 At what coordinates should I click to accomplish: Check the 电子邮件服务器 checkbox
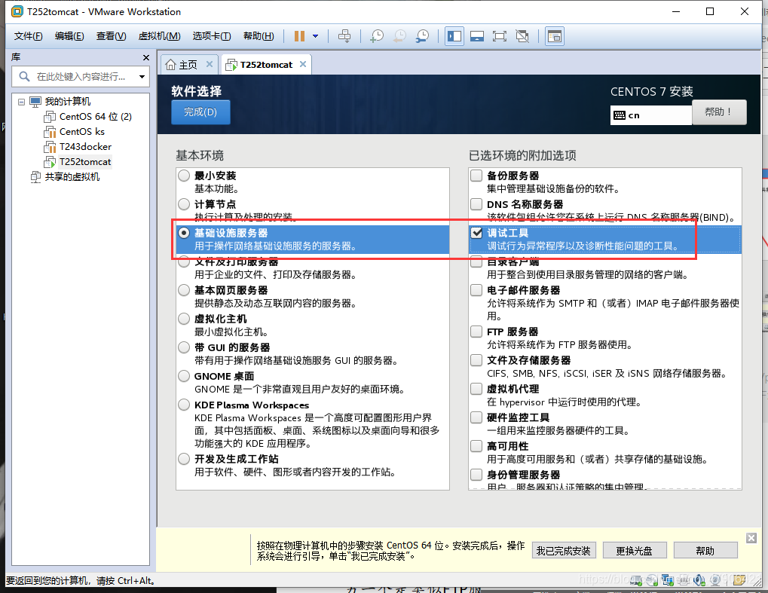pos(476,290)
